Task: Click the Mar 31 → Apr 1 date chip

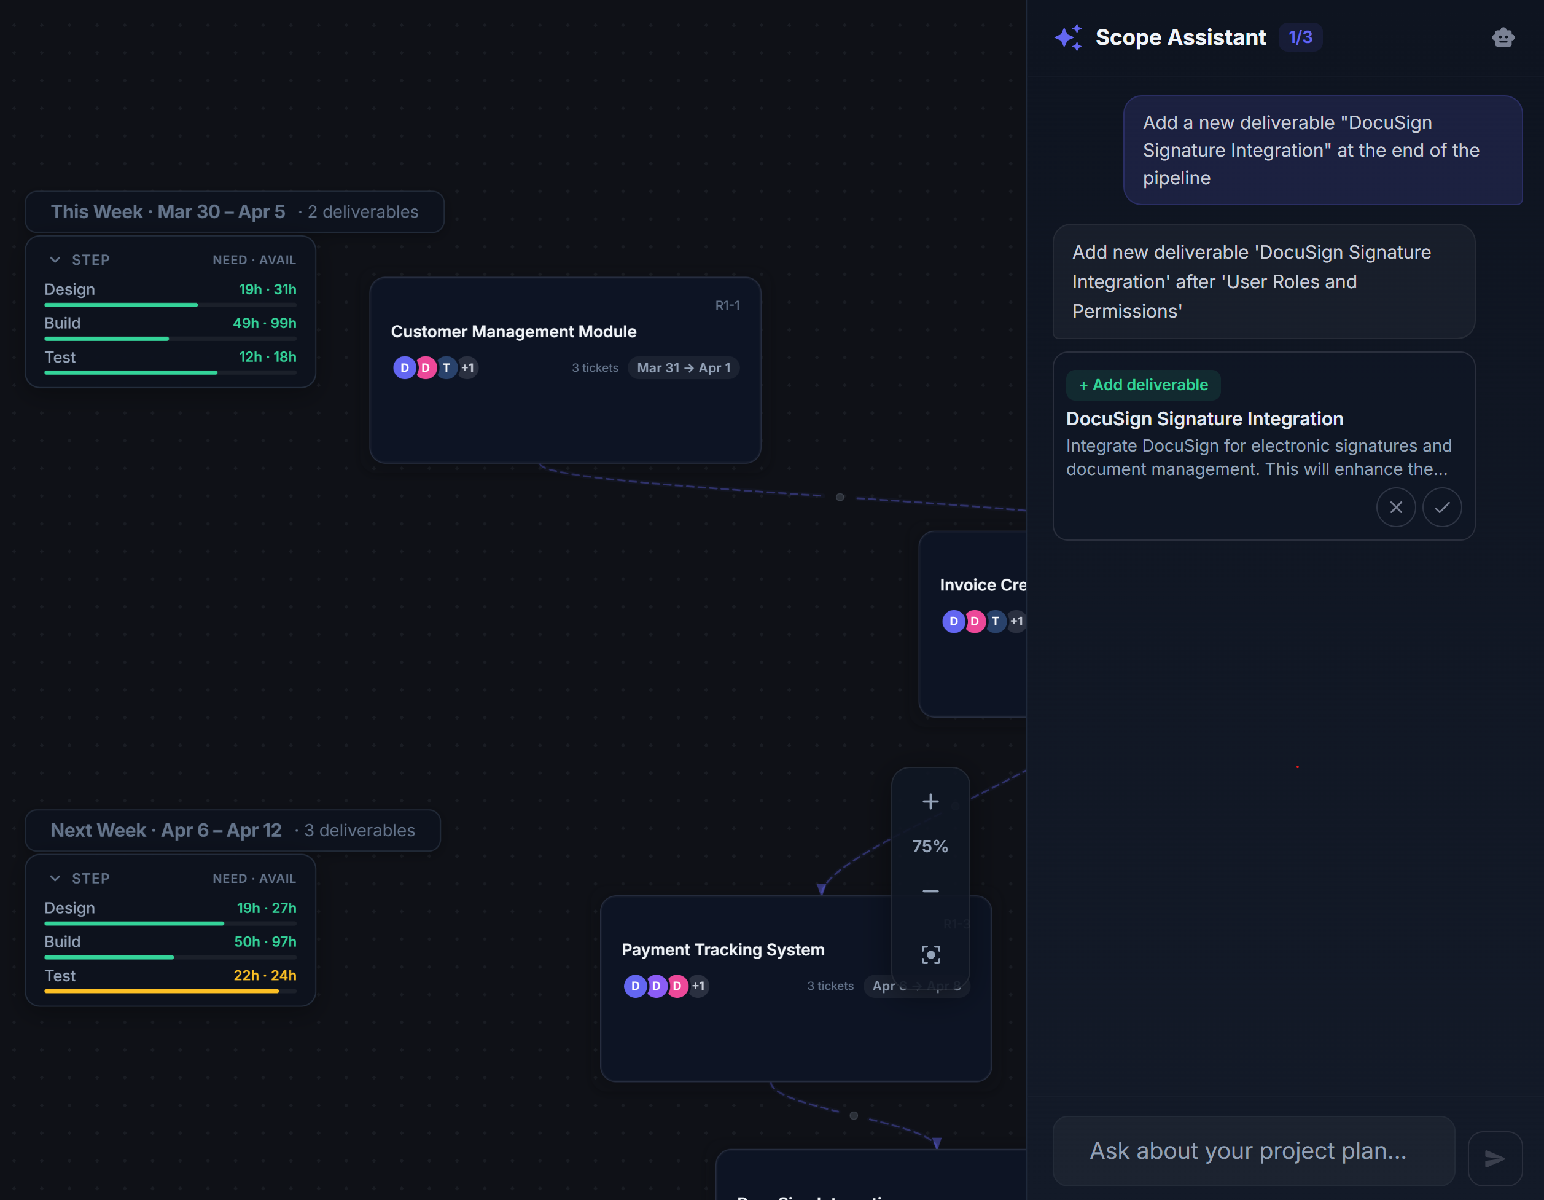Action: (x=683, y=367)
